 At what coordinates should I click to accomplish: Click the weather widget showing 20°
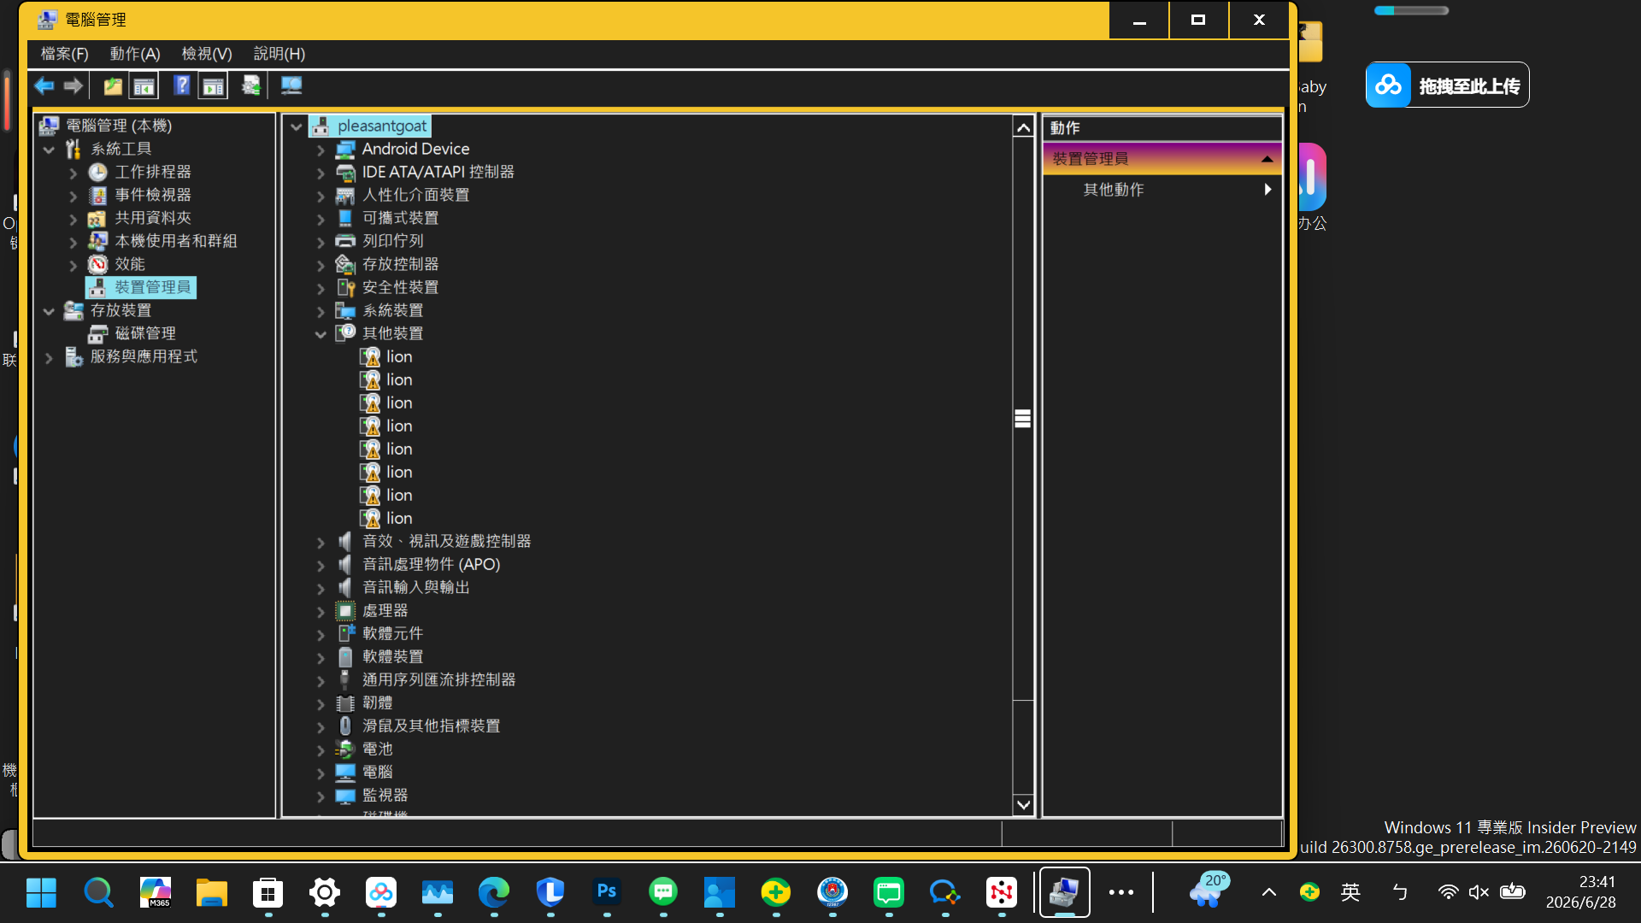(1209, 891)
